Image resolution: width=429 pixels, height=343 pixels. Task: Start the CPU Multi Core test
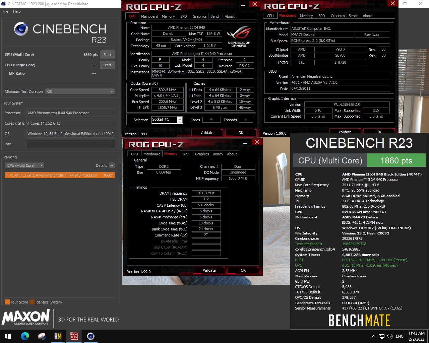coord(107,55)
